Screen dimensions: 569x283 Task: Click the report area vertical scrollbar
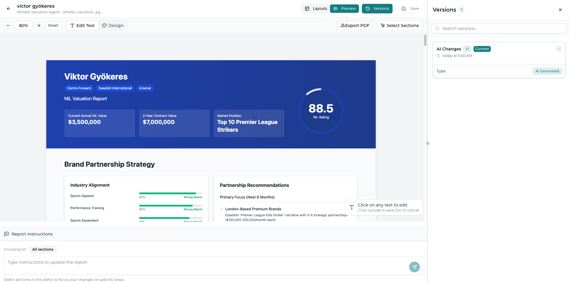click(425, 40)
